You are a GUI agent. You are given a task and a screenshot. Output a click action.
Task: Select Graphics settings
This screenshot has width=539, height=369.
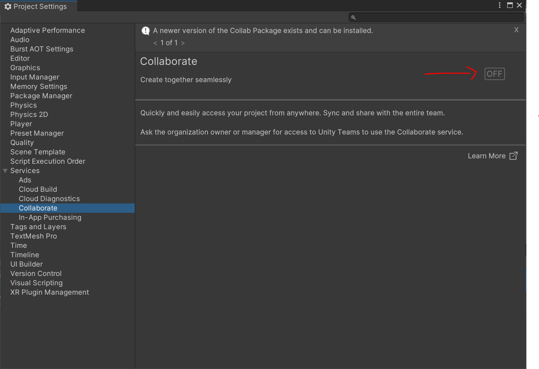[x=25, y=68]
